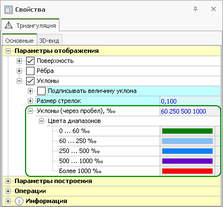The image size is (223, 207).
Task: Collapse the Цвета диапазонов node
Action: coord(41,121)
